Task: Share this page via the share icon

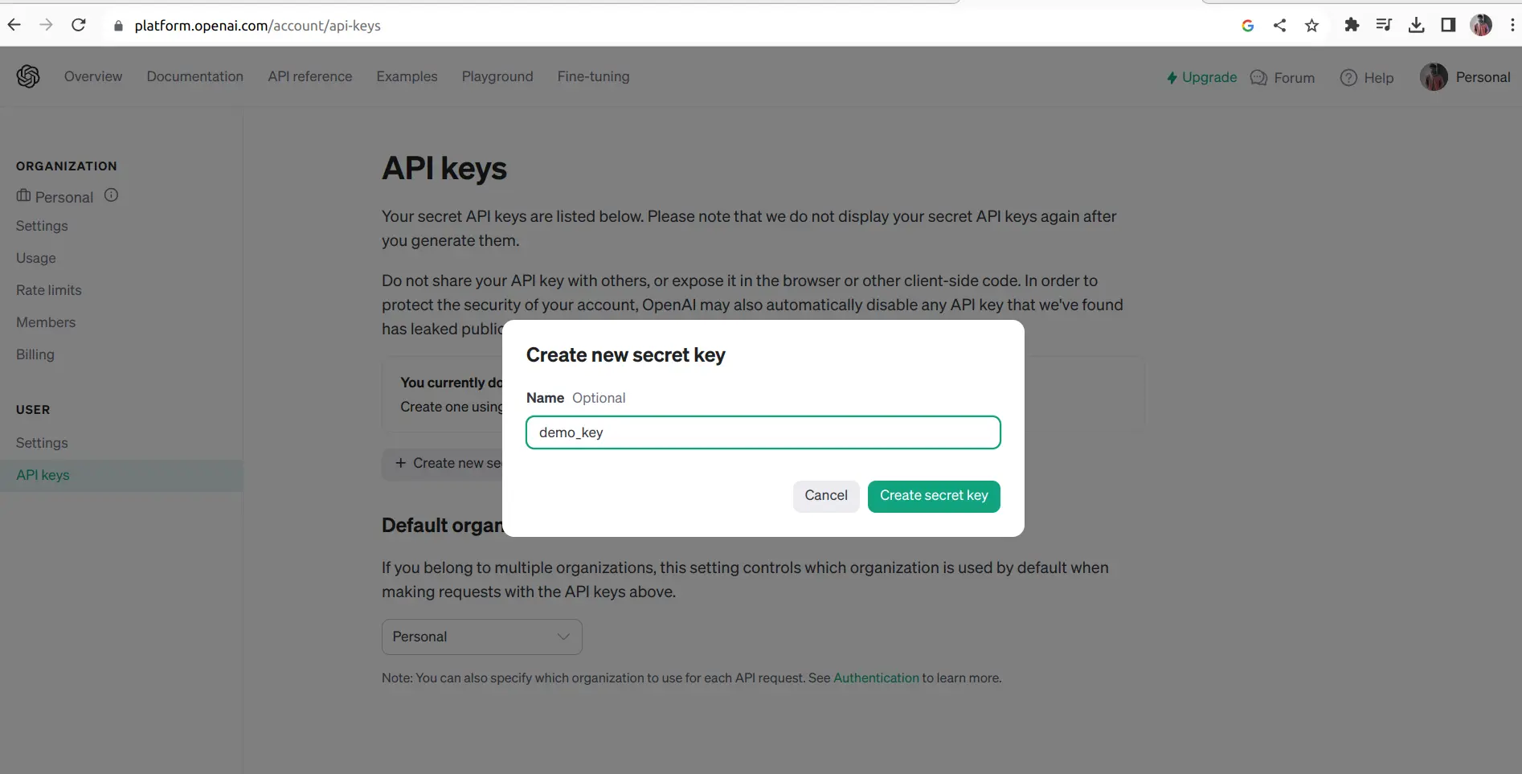Action: tap(1279, 26)
